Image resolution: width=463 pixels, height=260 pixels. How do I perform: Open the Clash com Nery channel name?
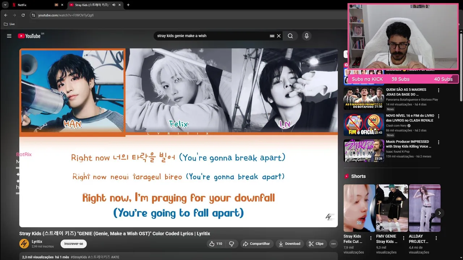pyautogui.click(x=396, y=126)
